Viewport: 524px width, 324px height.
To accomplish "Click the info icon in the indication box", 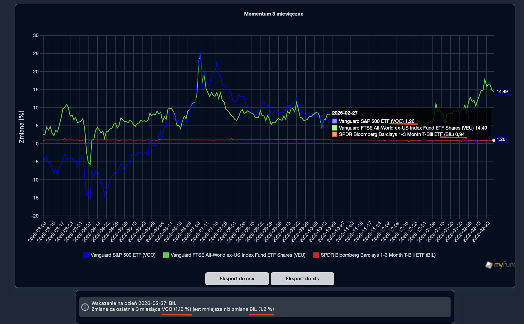I will pyautogui.click(x=85, y=307).
